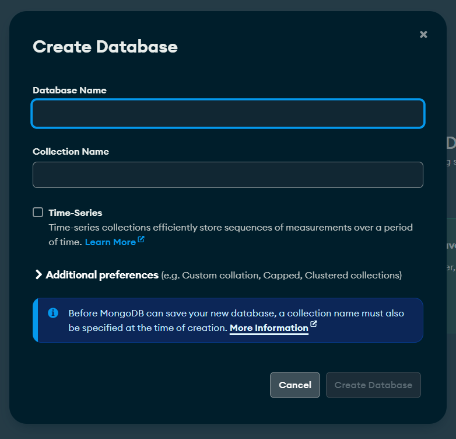Click the Database Name input field
456x439 pixels.
(x=227, y=114)
